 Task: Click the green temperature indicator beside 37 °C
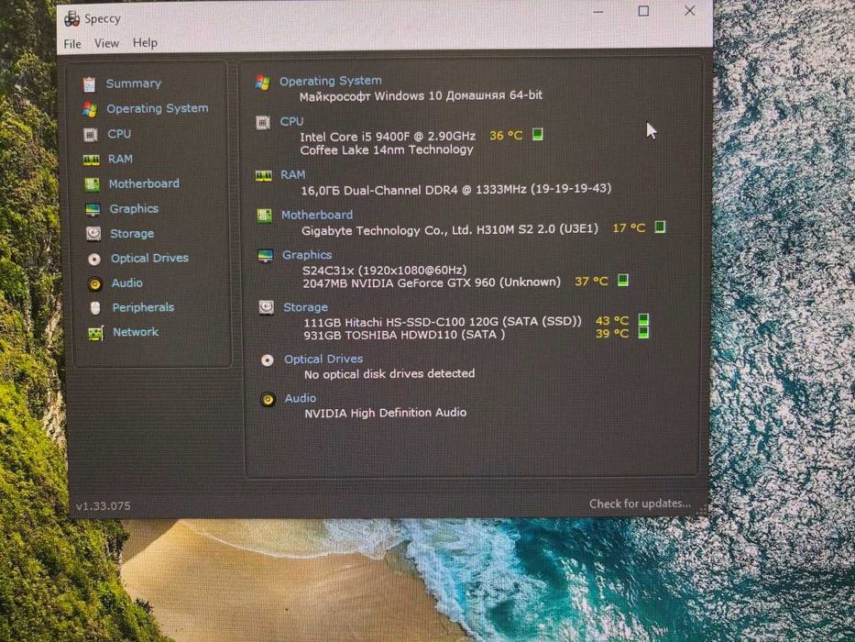[623, 280]
